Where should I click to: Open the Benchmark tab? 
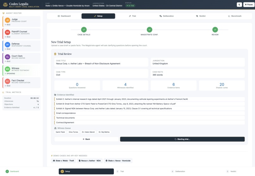235,16
